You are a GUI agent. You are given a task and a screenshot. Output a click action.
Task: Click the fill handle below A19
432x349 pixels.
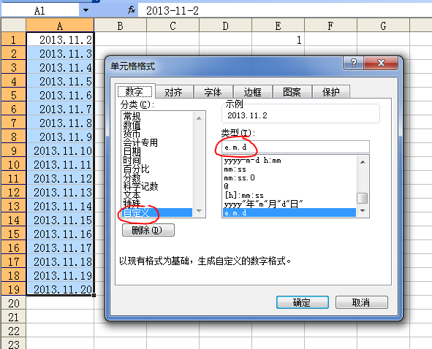[x=94, y=295]
